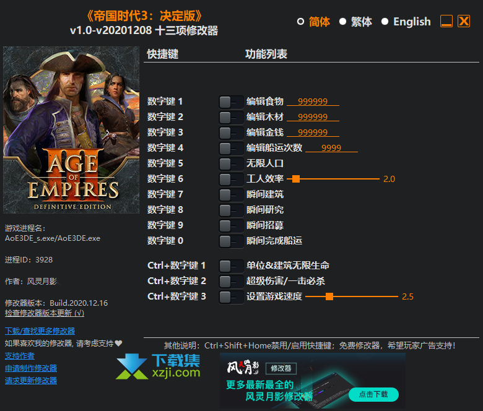Enable 编辑金钱 switch
Screen dimensions: 483x411
[x=231, y=133]
